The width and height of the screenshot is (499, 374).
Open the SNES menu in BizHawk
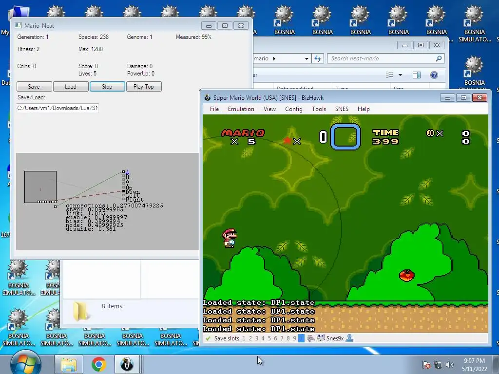pos(342,109)
